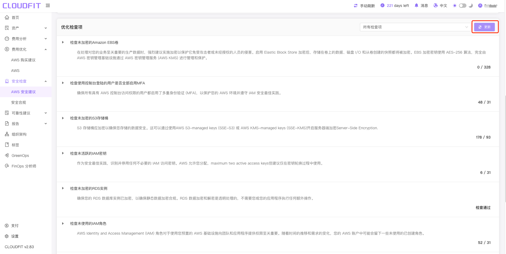The height and width of the screenshot is (254, 506).
Task: Click the 48 / 31 result count
Action: (x=484, y=102)
